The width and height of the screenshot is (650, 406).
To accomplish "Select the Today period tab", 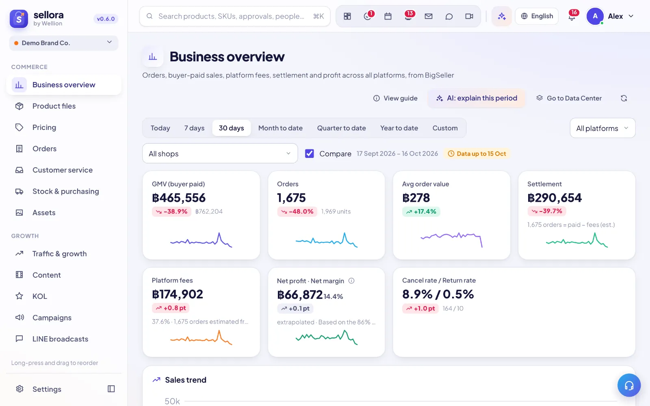I will 160,128.
